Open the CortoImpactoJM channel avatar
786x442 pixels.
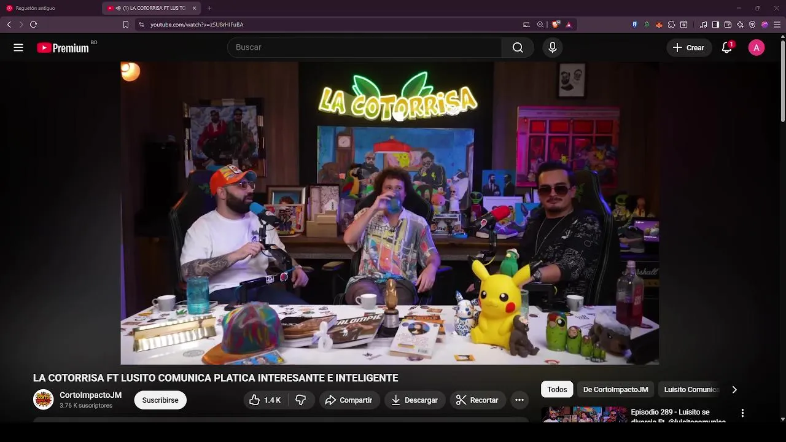(x=43, y=400)
